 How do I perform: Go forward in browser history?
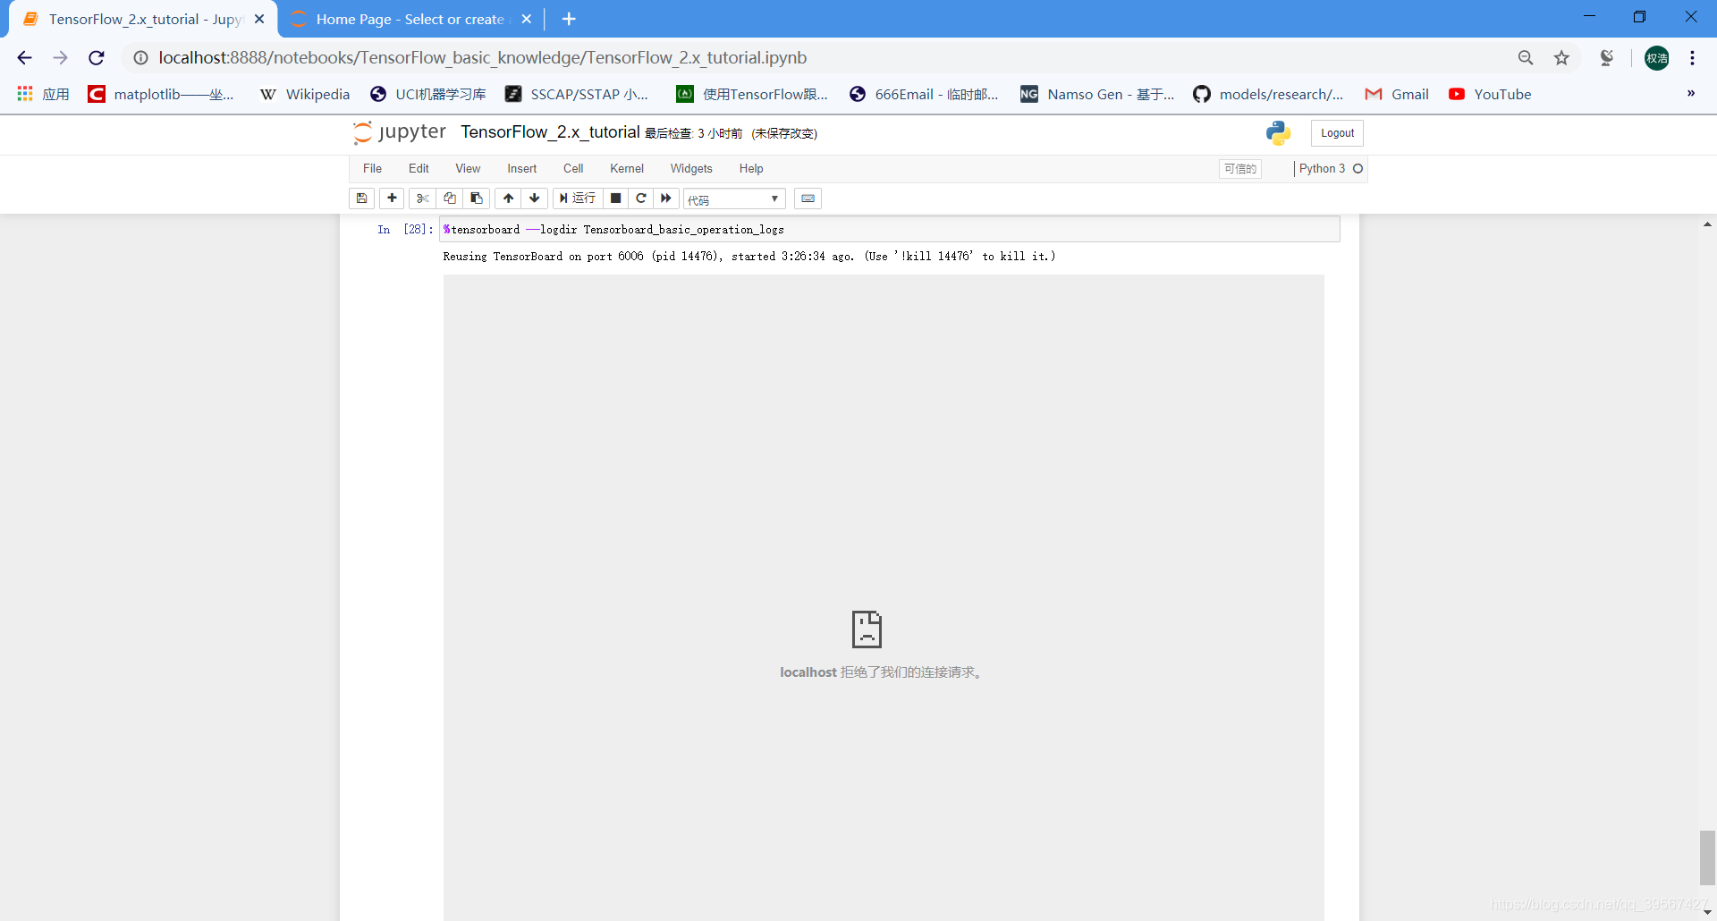[60, 58]
